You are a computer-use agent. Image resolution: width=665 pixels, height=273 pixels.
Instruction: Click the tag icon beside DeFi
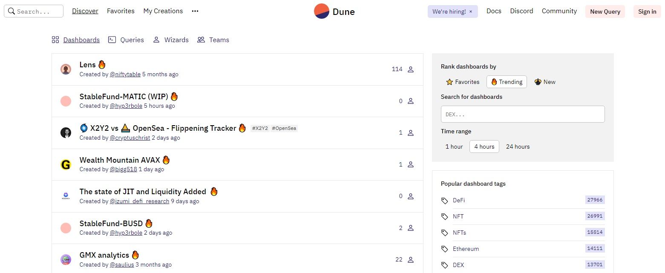pos(445,201)
